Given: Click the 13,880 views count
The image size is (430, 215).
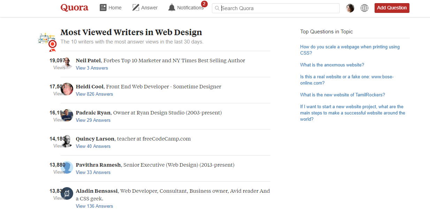Looking at the screenshot, I should coord(57,165).
